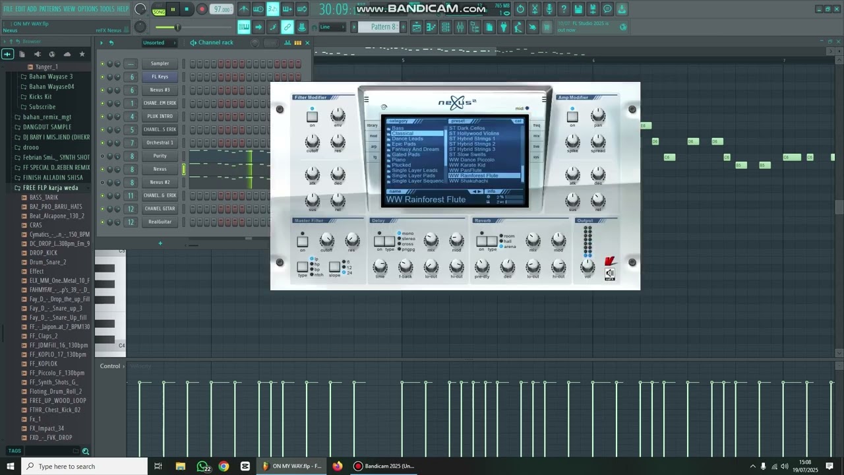Click the main volume slider handle
Screen dimensions: 844x475
coord(177,27)
